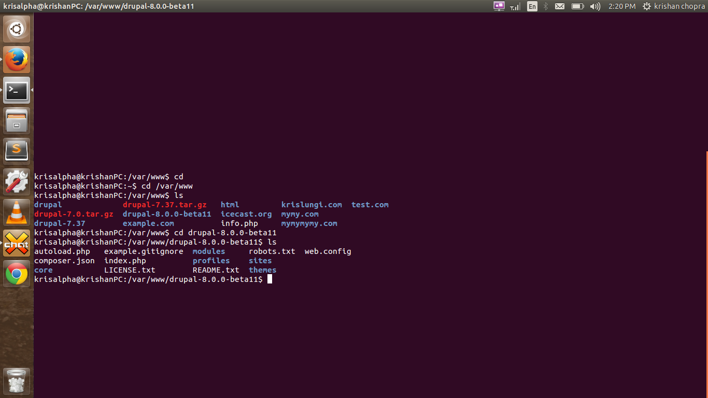The image size is (708, 398).
Task: Click the purple display indicator in top panel
Action: [x=499, y=6]
